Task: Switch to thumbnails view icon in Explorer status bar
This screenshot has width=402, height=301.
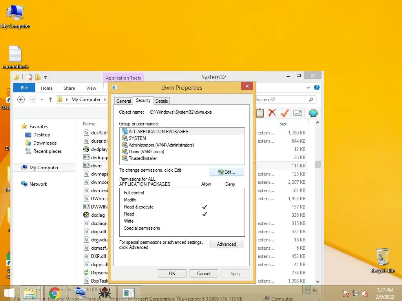Action: 316,290
